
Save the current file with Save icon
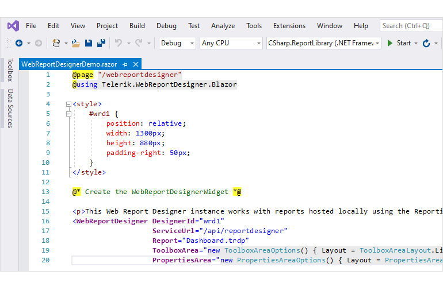(x=89, y=43)
